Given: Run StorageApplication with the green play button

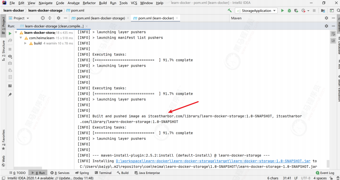Looking at the screenshot, I should 282,11.
